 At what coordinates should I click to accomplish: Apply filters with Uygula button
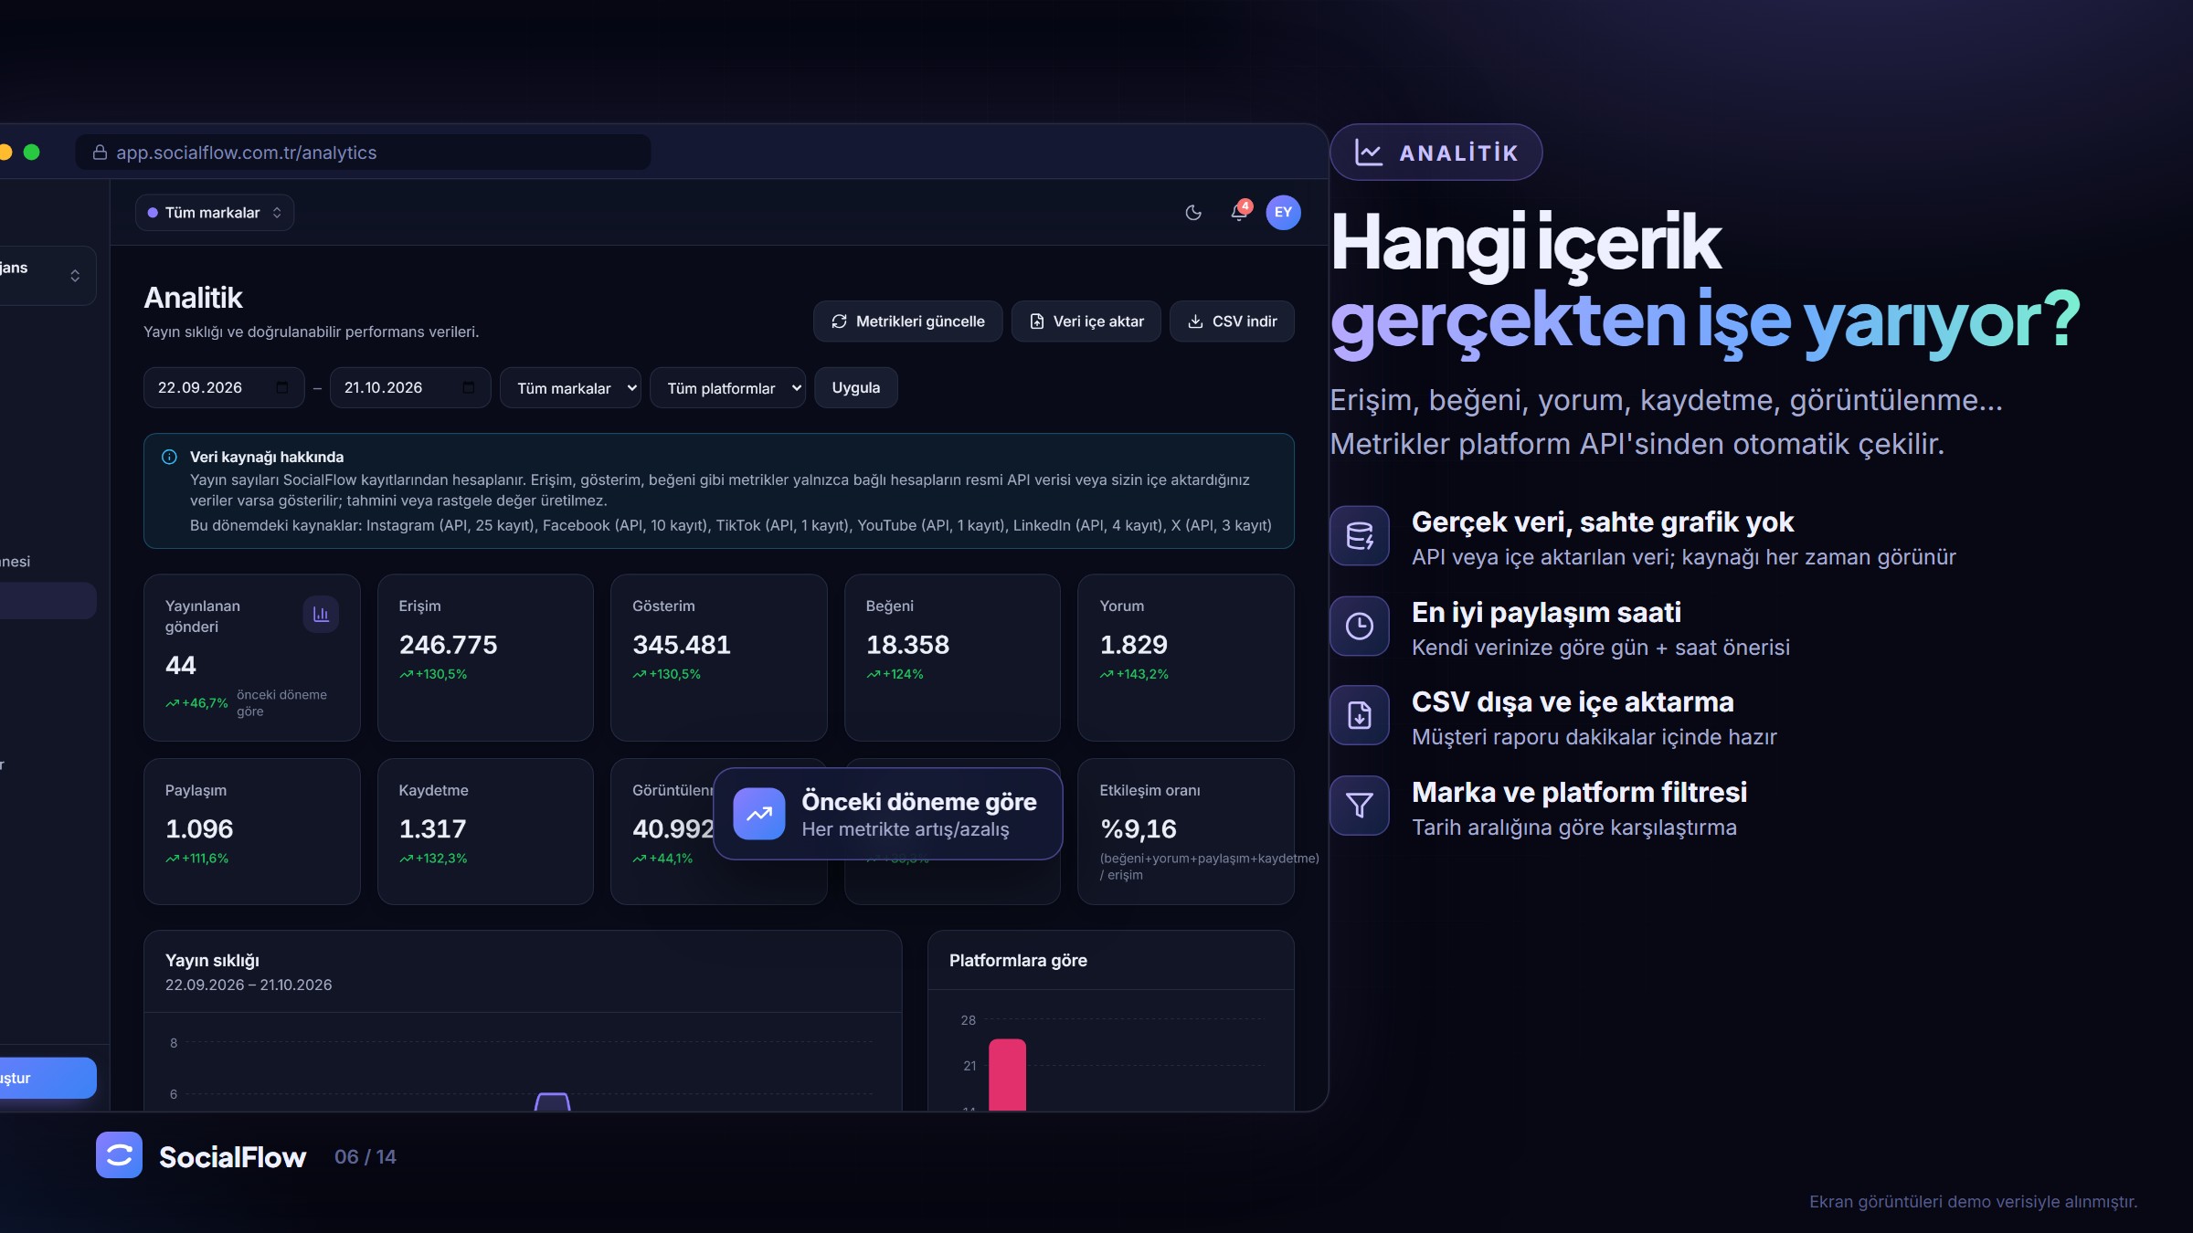coord(856,388)
